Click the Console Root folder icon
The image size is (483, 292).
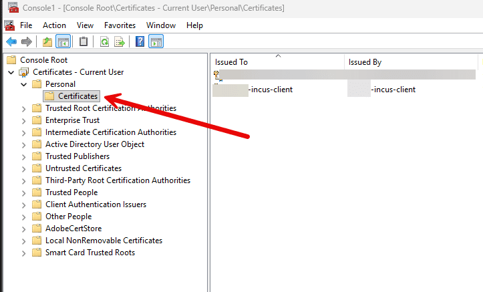tap(11, 59)
